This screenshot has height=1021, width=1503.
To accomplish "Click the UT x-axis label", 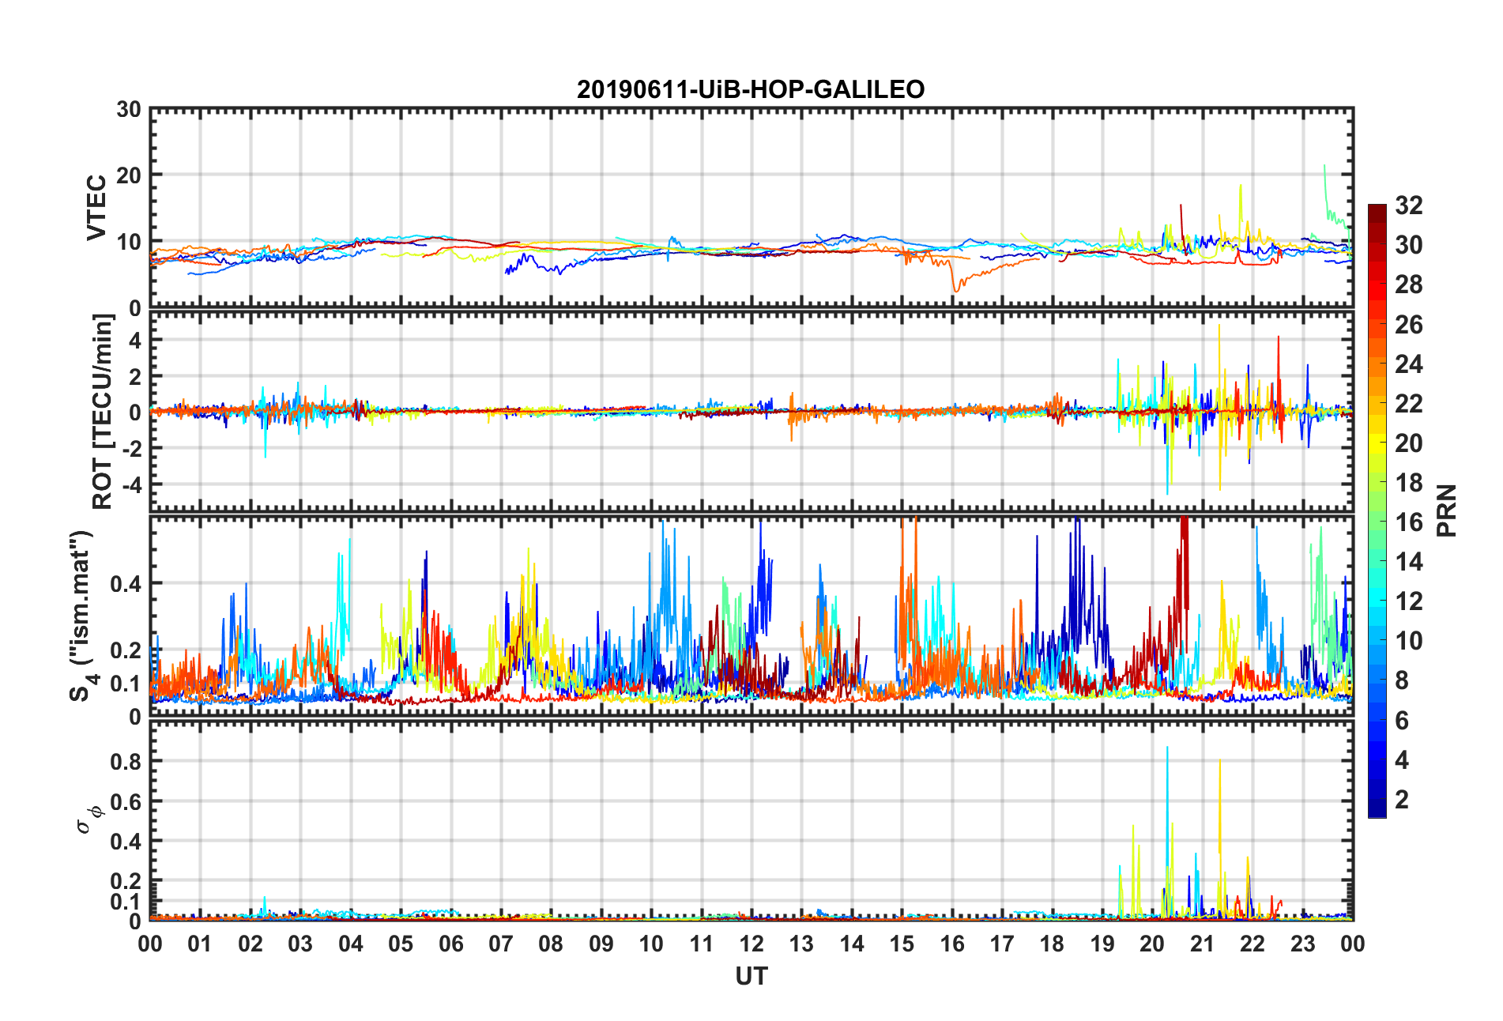I will pyautogui.click(x=751, y=977).
